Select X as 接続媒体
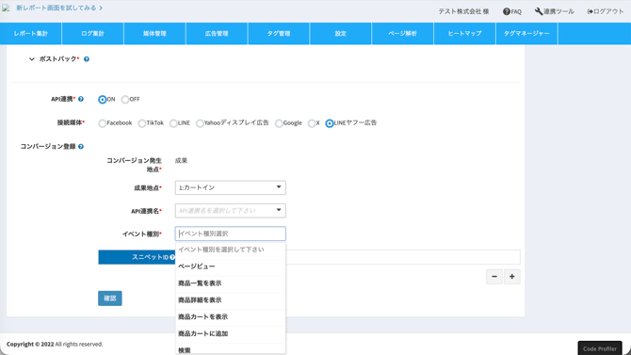 pyautogui.click(x=312, y=123)
